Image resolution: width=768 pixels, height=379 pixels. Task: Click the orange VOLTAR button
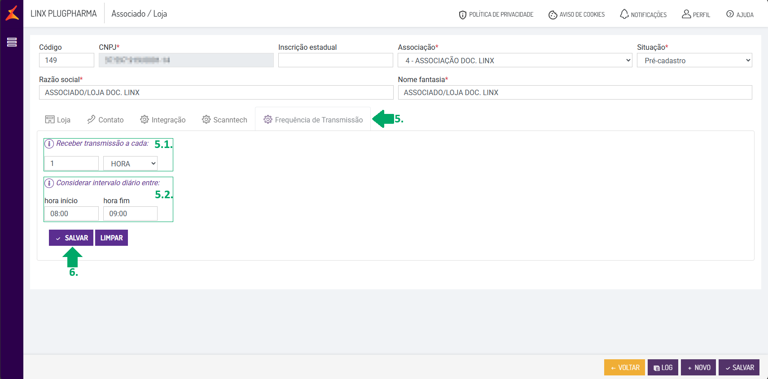(x=624, y=367)
